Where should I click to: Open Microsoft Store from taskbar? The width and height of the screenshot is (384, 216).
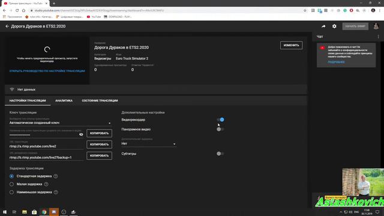pyautogui.click(x=34, y=212)
